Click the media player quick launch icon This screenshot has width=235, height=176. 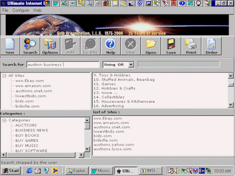[x=55, y=171]
